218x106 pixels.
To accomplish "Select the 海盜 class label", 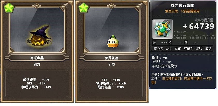I will 208,49.
